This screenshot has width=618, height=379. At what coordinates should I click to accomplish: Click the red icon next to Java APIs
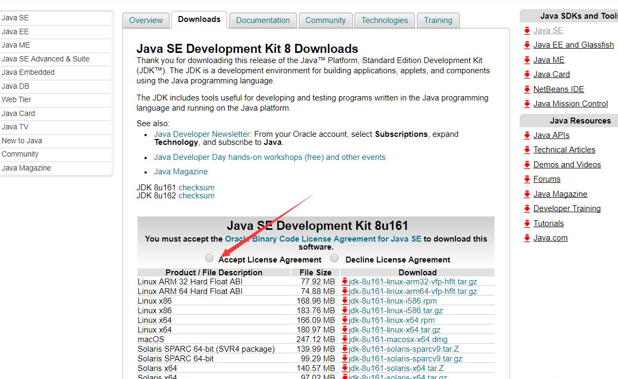coord(527,136)
